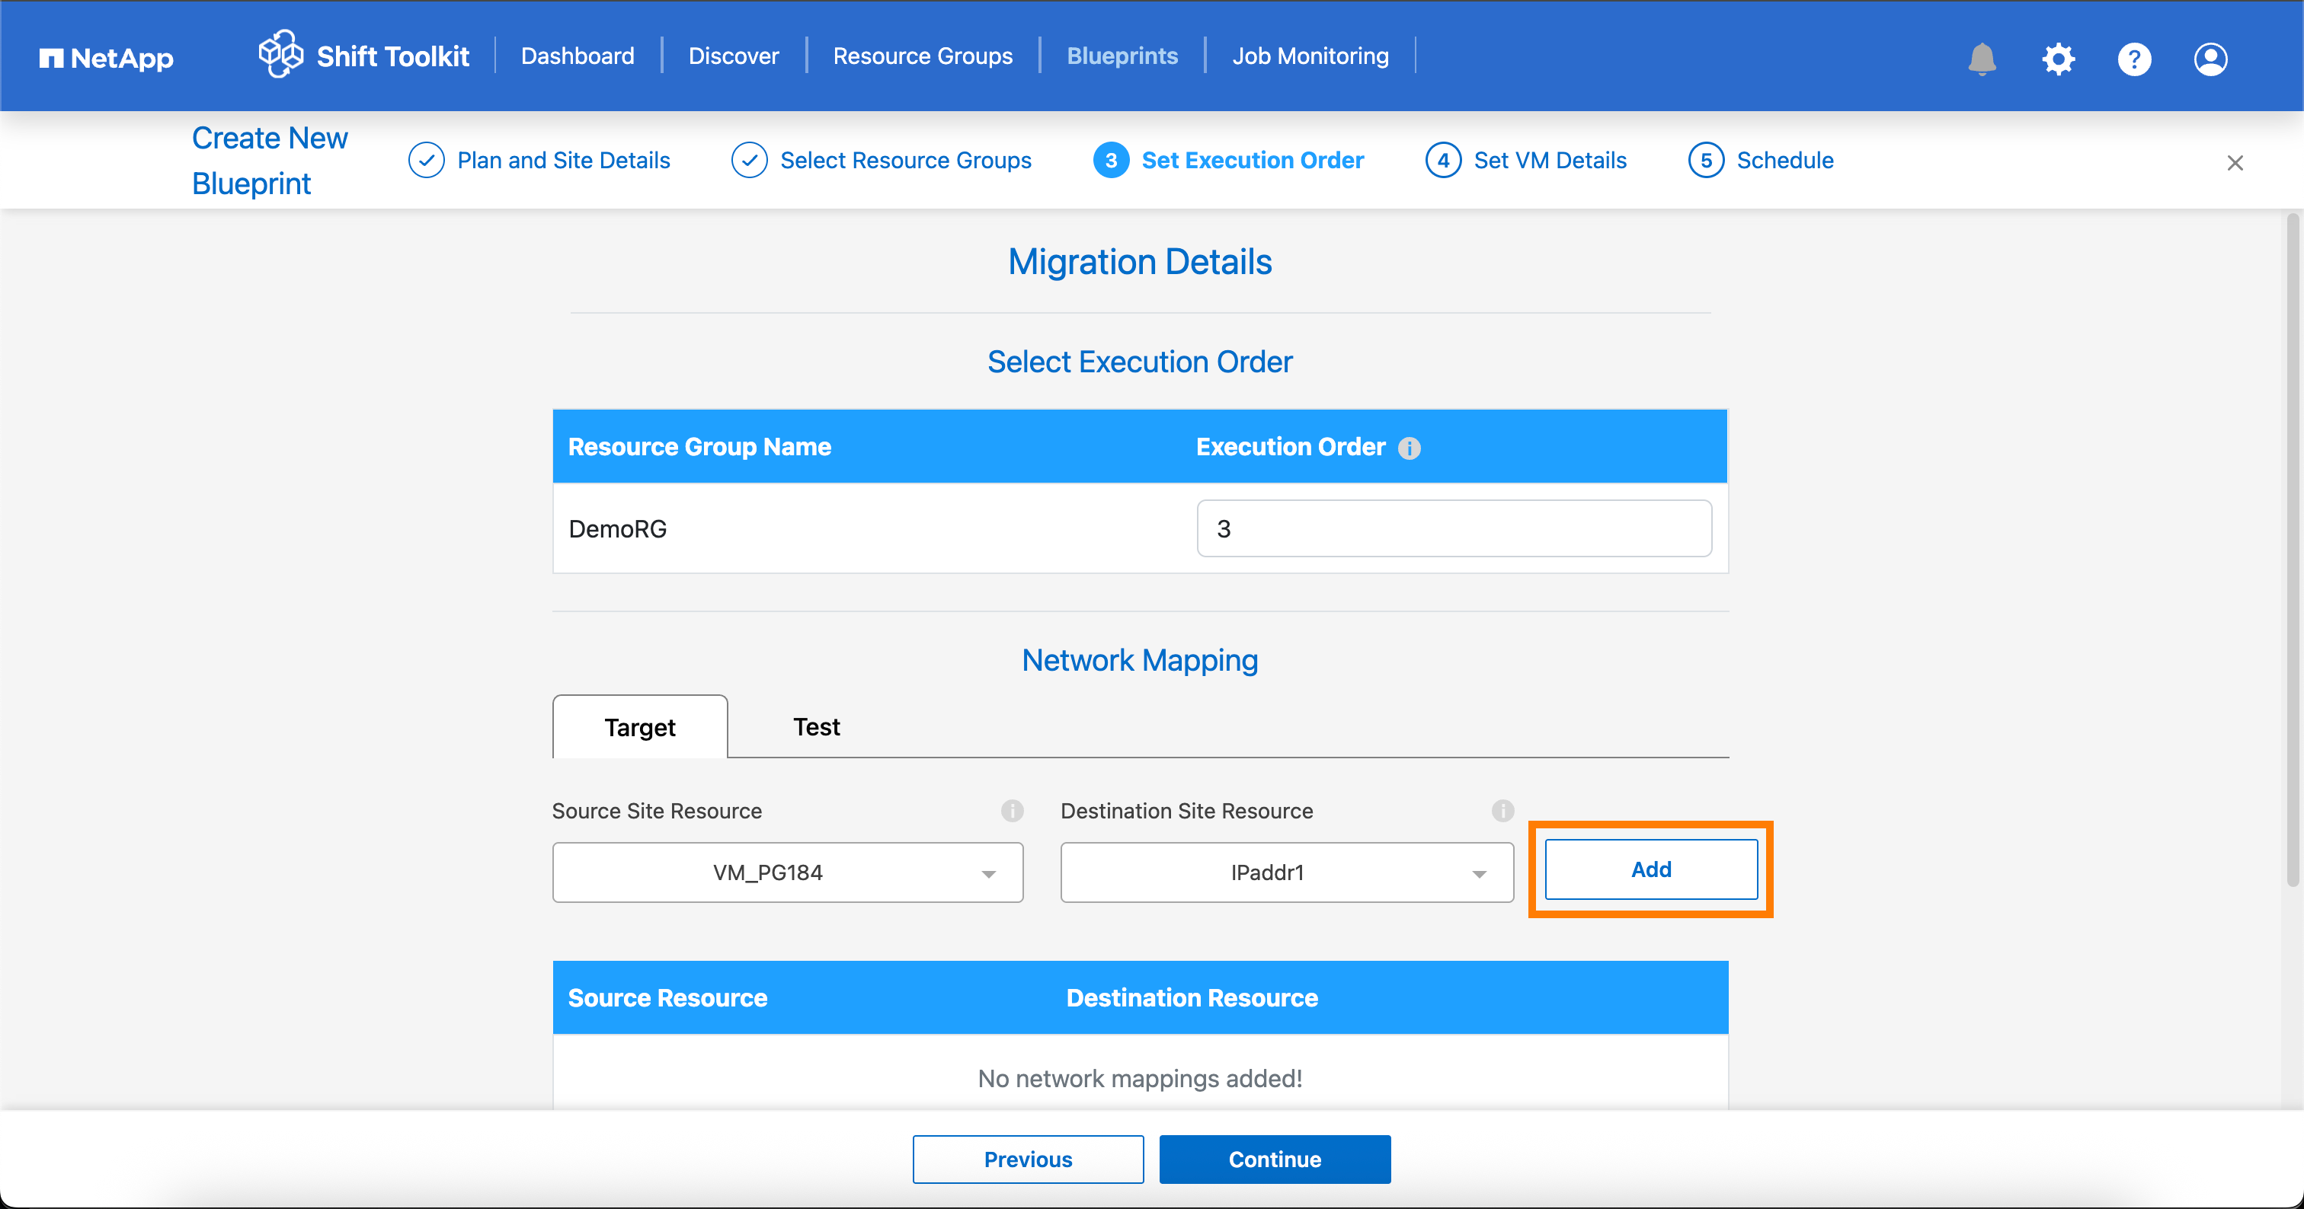Click the 'No network mappings added!' message
Viewport: 2304px width, 1209px height.
1140,1079
